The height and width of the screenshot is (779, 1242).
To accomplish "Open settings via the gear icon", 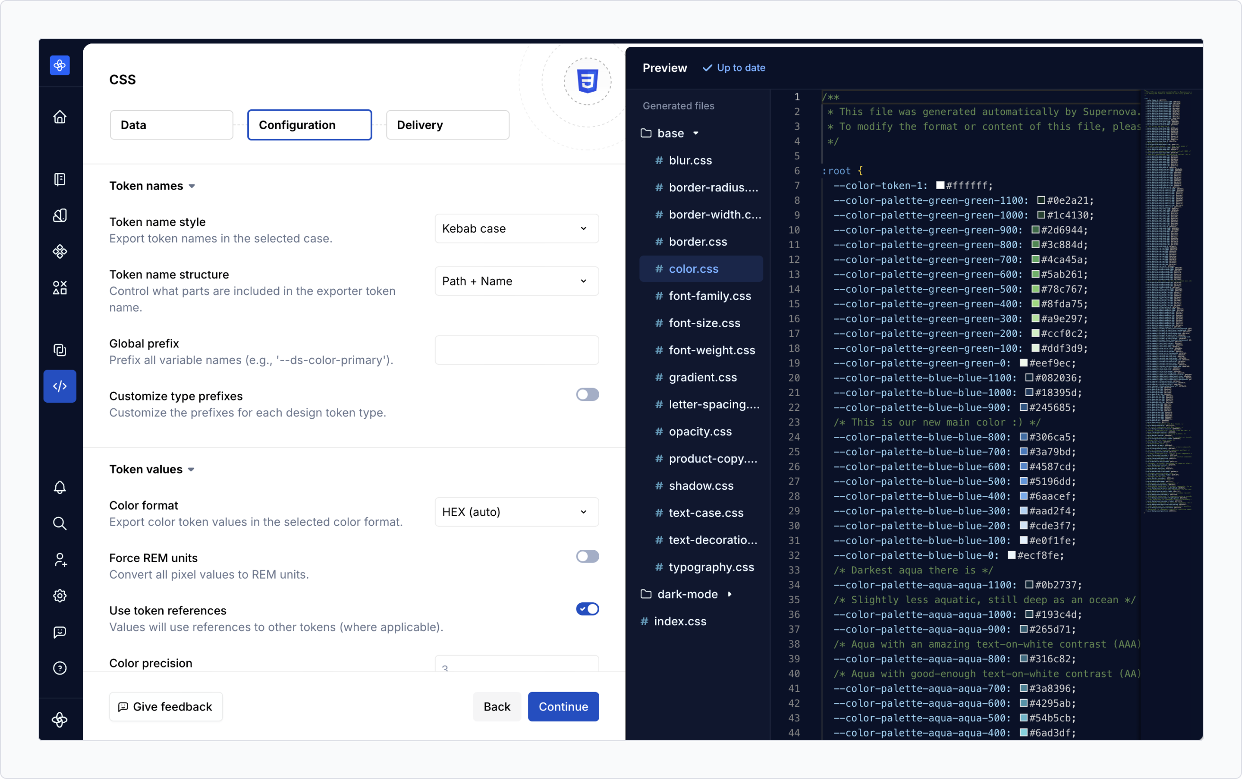I will 60,596.
